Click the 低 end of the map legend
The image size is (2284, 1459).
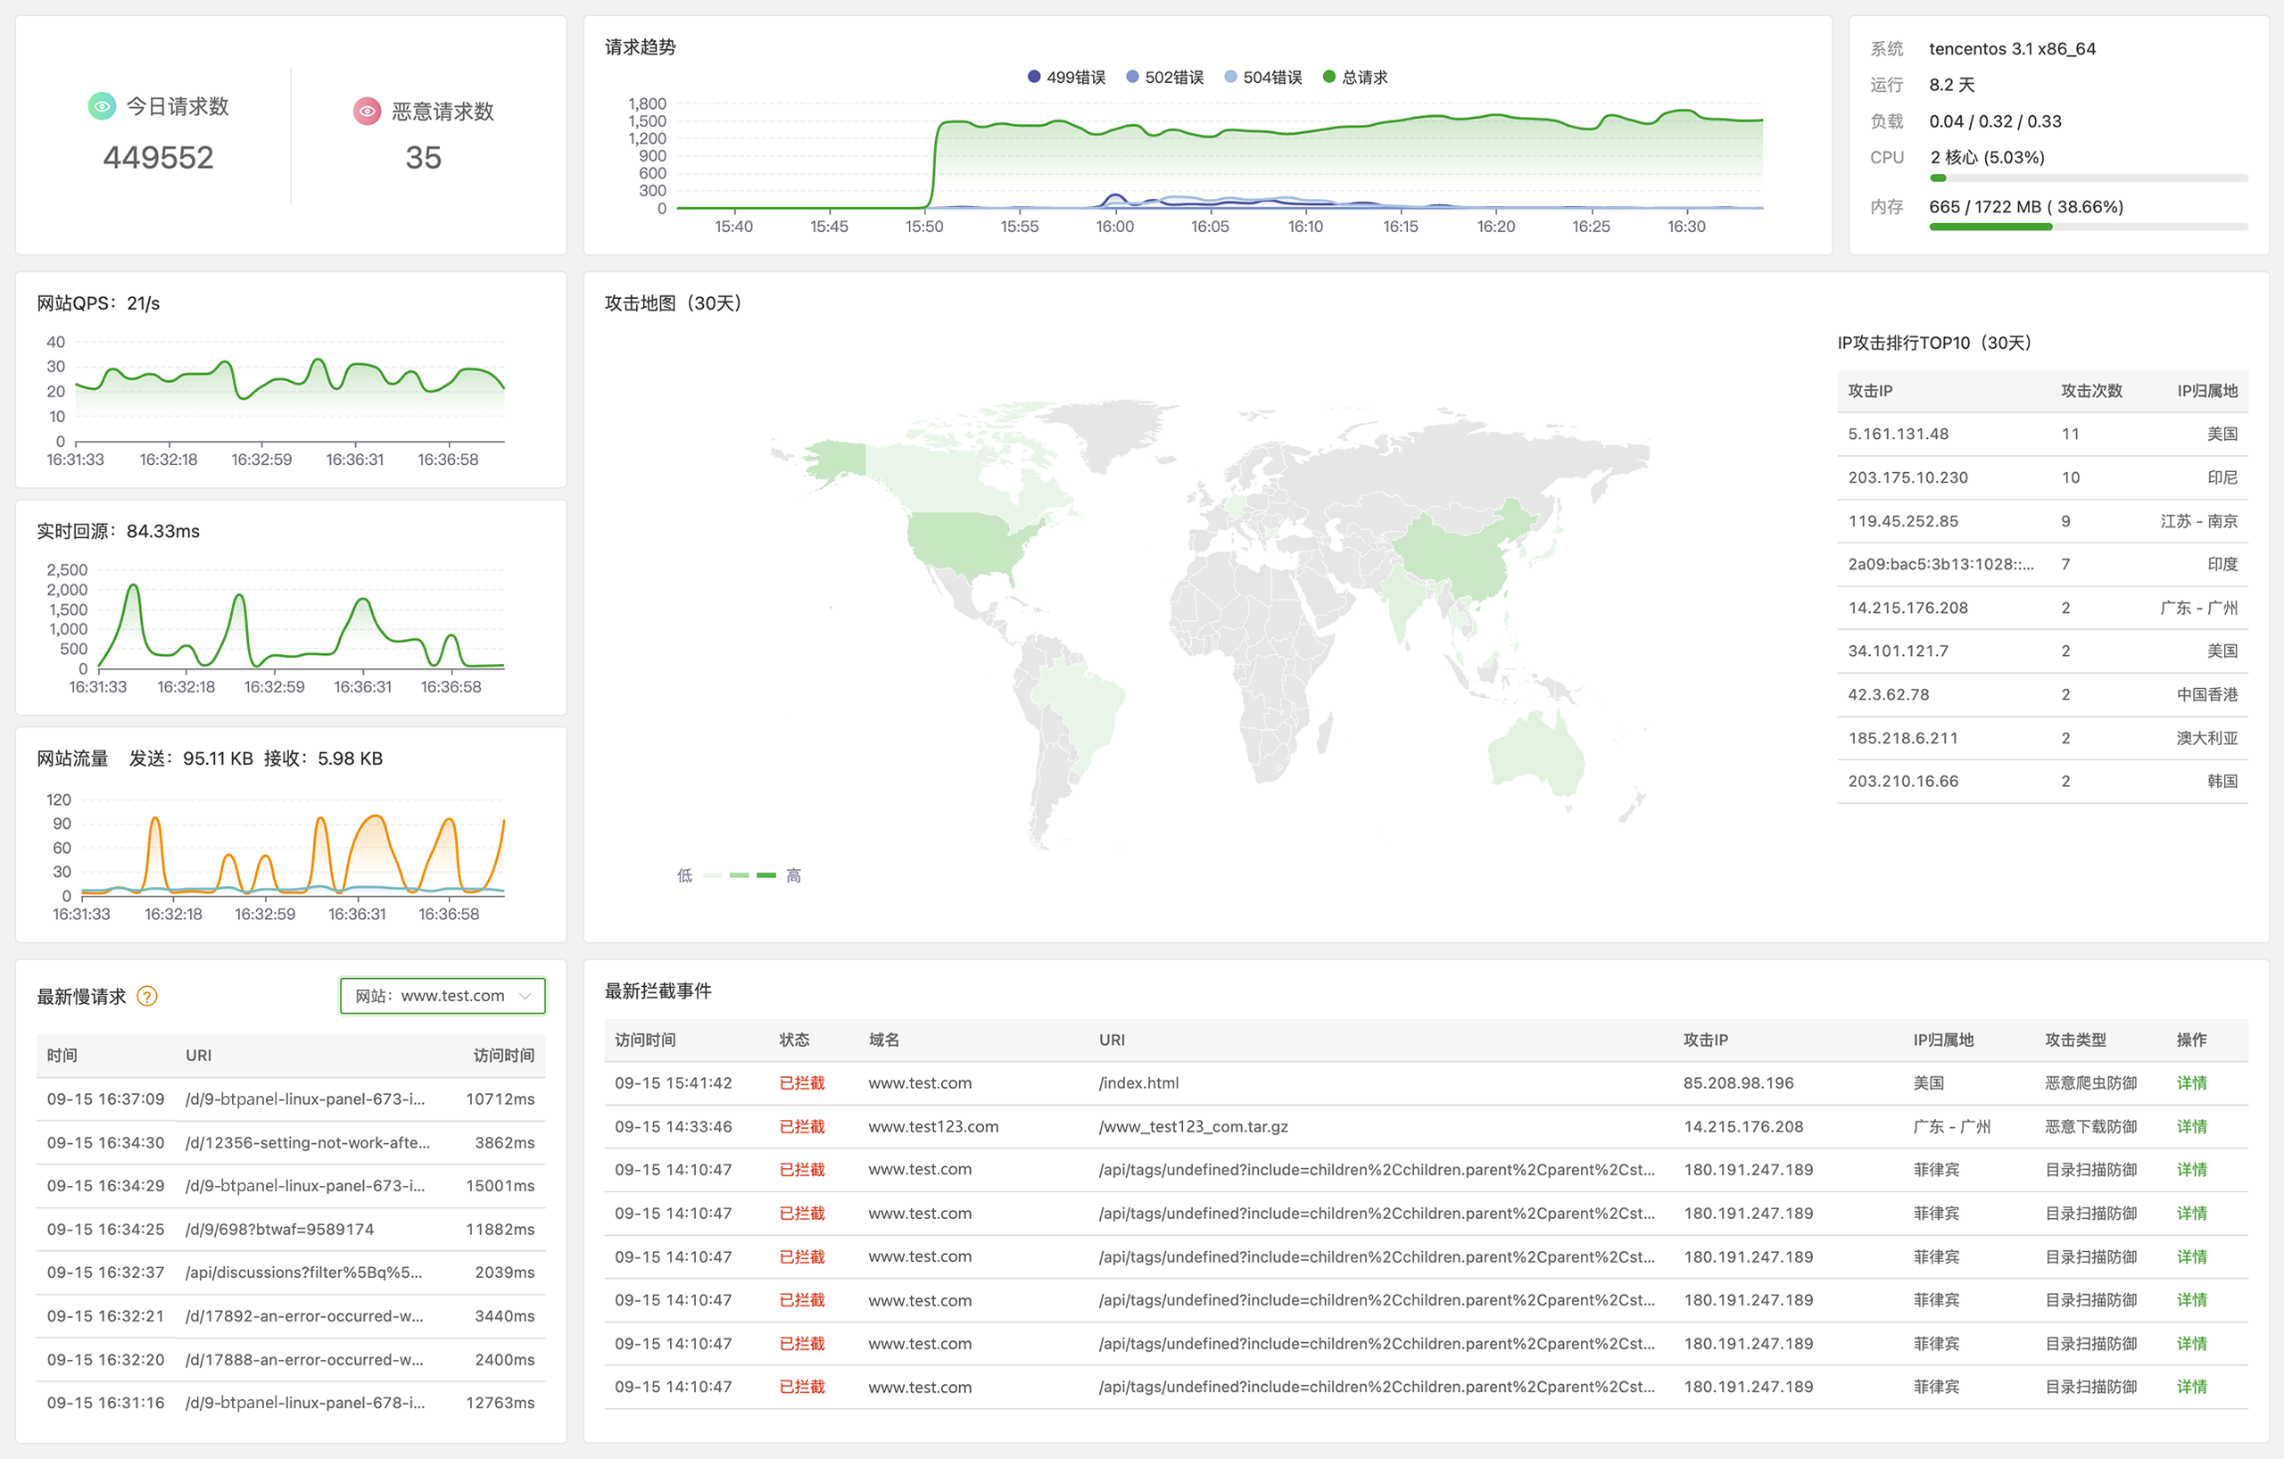pyautogui.click(x=684, y=875)
